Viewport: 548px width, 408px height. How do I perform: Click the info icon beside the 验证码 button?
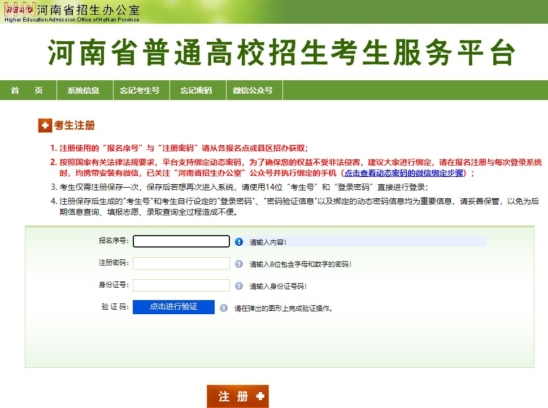coord(224,308)
